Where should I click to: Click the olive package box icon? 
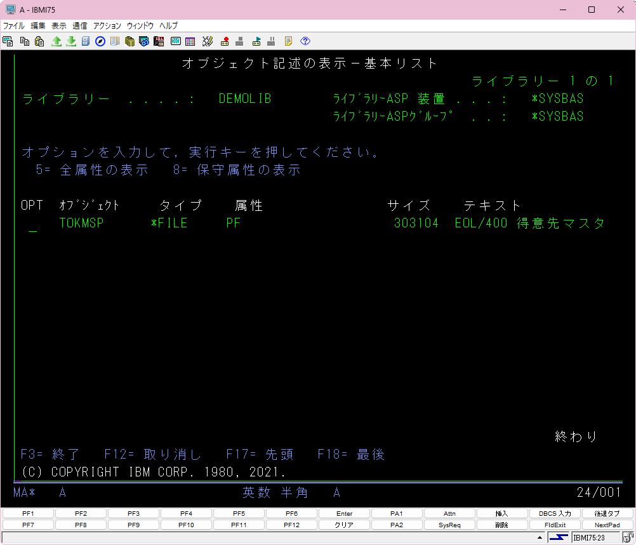[x=129, y=41]
